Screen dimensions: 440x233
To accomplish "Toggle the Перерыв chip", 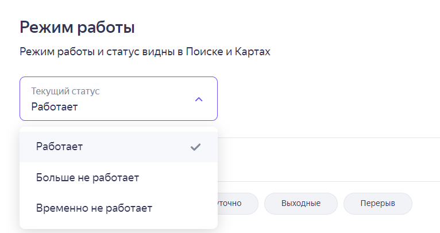I will pos(377,204).
